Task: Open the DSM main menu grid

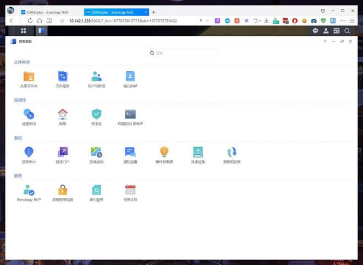Action: click(23, 31)
